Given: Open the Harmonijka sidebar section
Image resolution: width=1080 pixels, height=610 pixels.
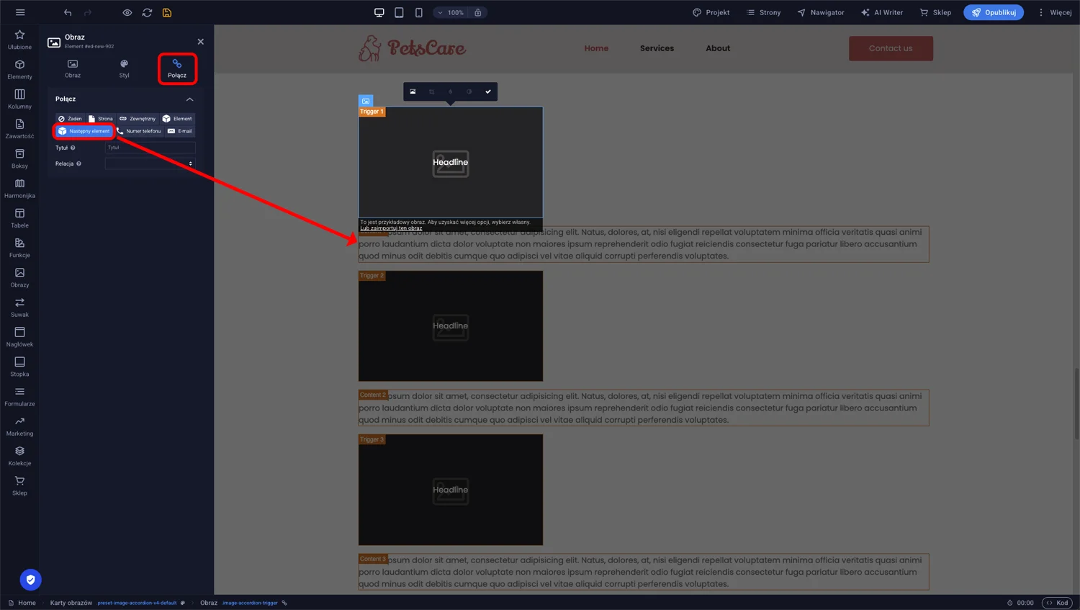Looking at the screenshot, I should coord(19,188).
